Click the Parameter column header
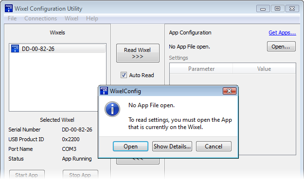304x179 pixels. pos(201,69)
